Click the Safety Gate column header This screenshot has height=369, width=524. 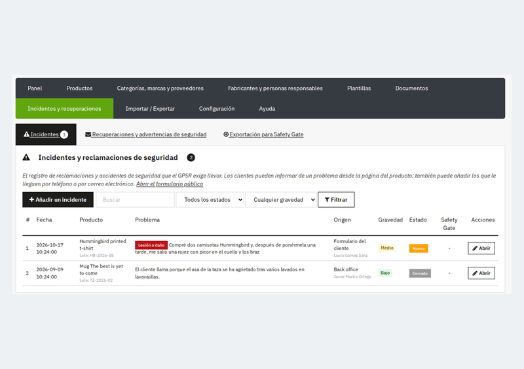(x=449, y=223)
